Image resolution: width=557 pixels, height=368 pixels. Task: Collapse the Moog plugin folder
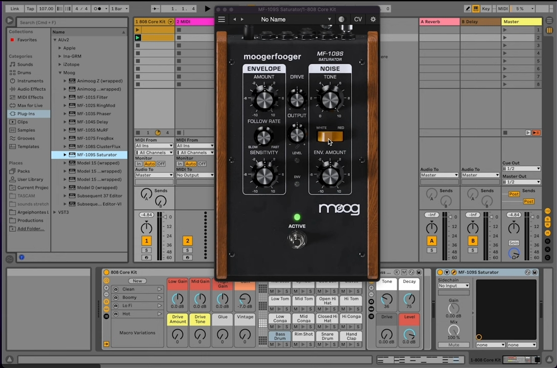[60, 72]
